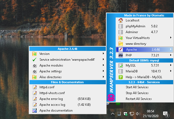Click the date 21/10/2020 in taskbar
Viewport: 174px width, 119px height.
point(151,116)
